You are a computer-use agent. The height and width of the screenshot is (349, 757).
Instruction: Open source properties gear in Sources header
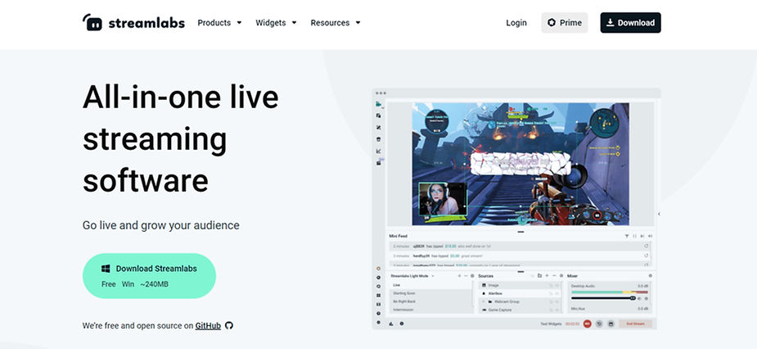pos(560,275)
